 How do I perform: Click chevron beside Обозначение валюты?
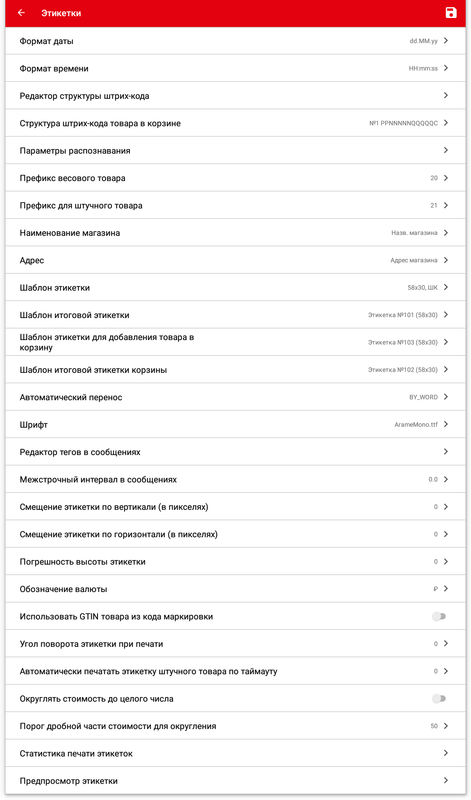point(446,589)
